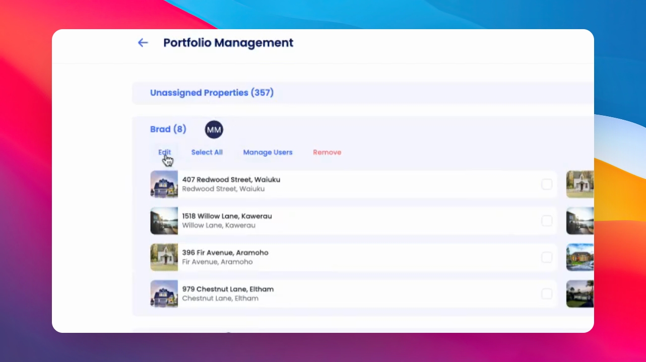The height and width of the screenshot is (362, 646).
Task: Tick the checkbox for 396 Fir Avenue
Action: [x=547, y=257]
